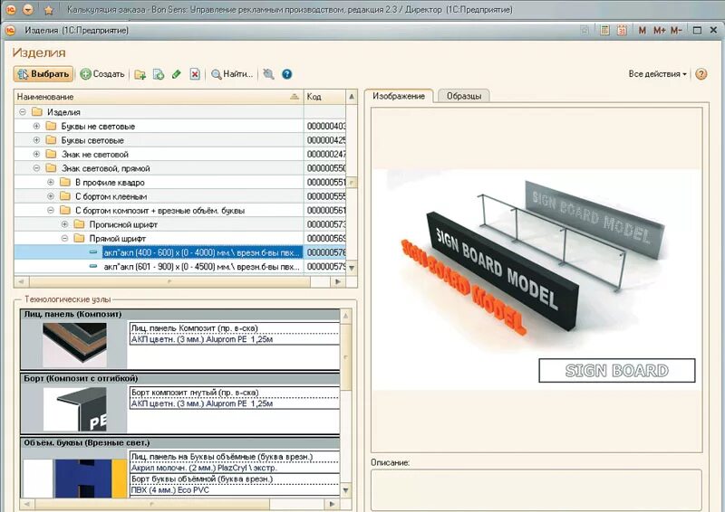
Task: Open the calendar icon in title bar
Action: click(x=622, y=31)
